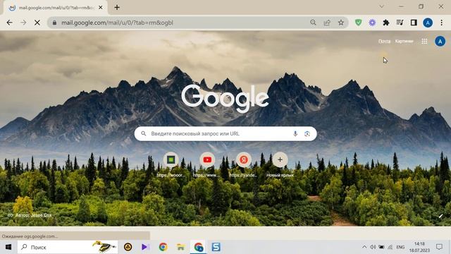Open the YouTube shortcut
Viewport: 451px width, 254px height.
click(x=207, y=159)
